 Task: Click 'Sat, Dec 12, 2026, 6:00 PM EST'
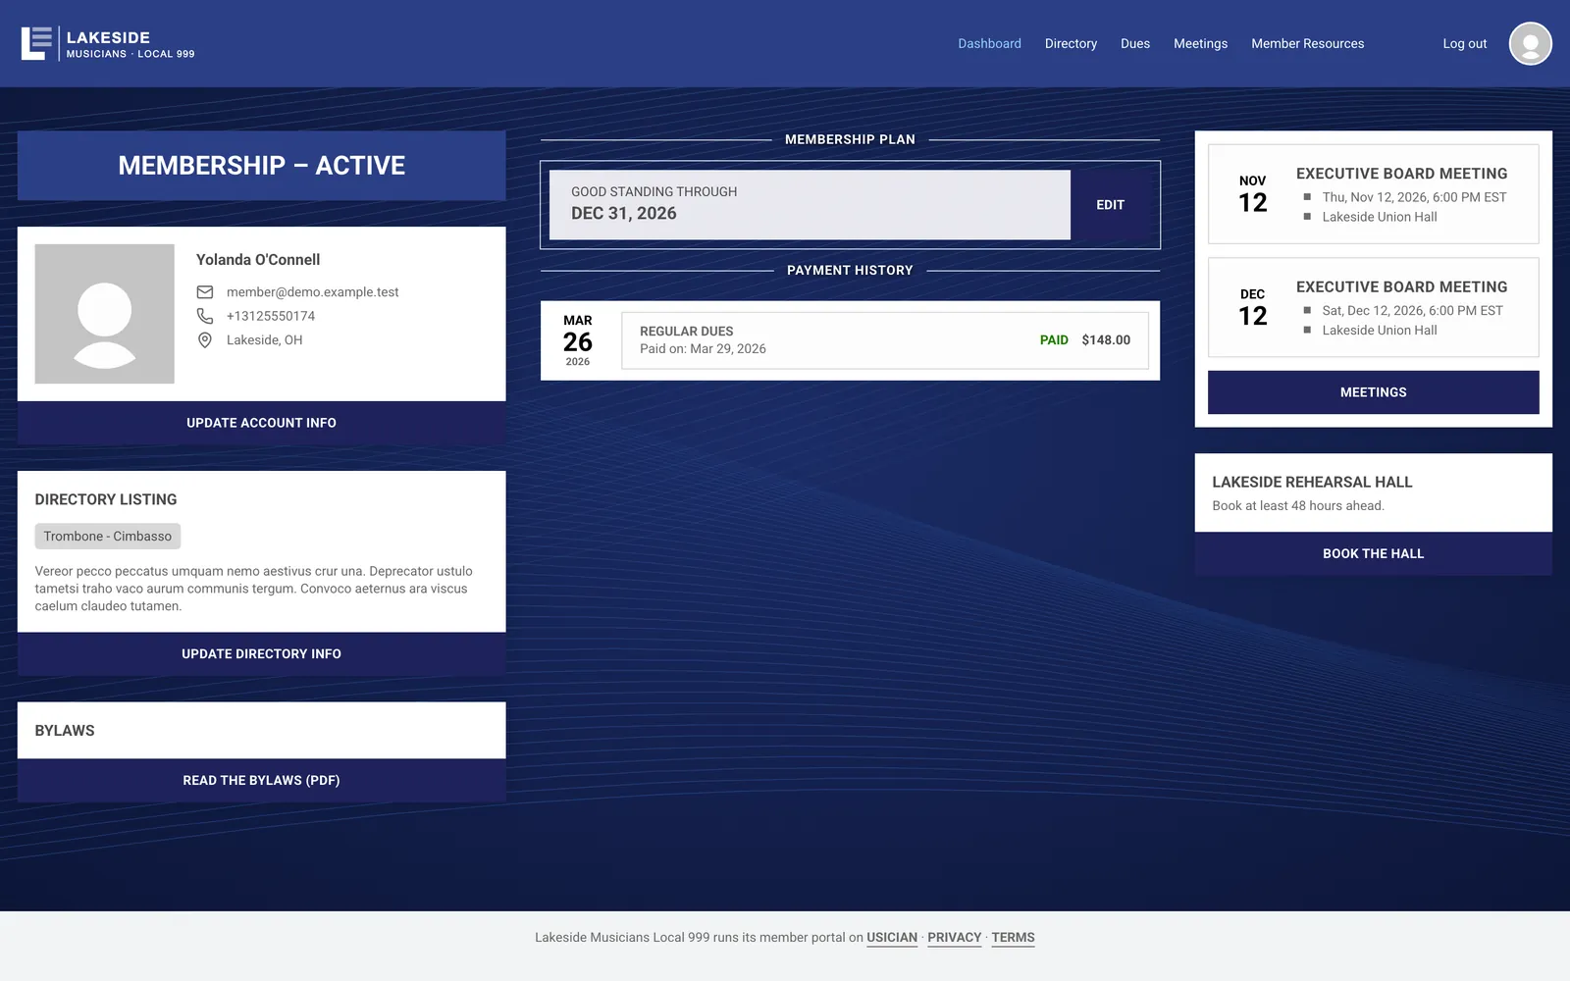pos(1412,311)
